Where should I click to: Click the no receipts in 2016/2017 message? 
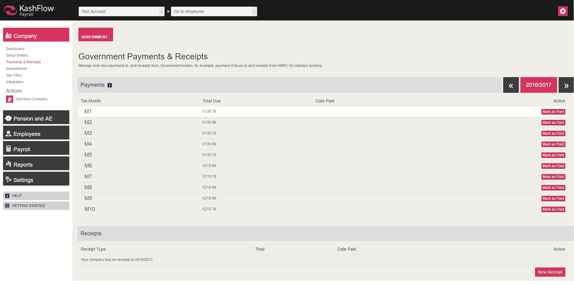(x=117, y=260)
